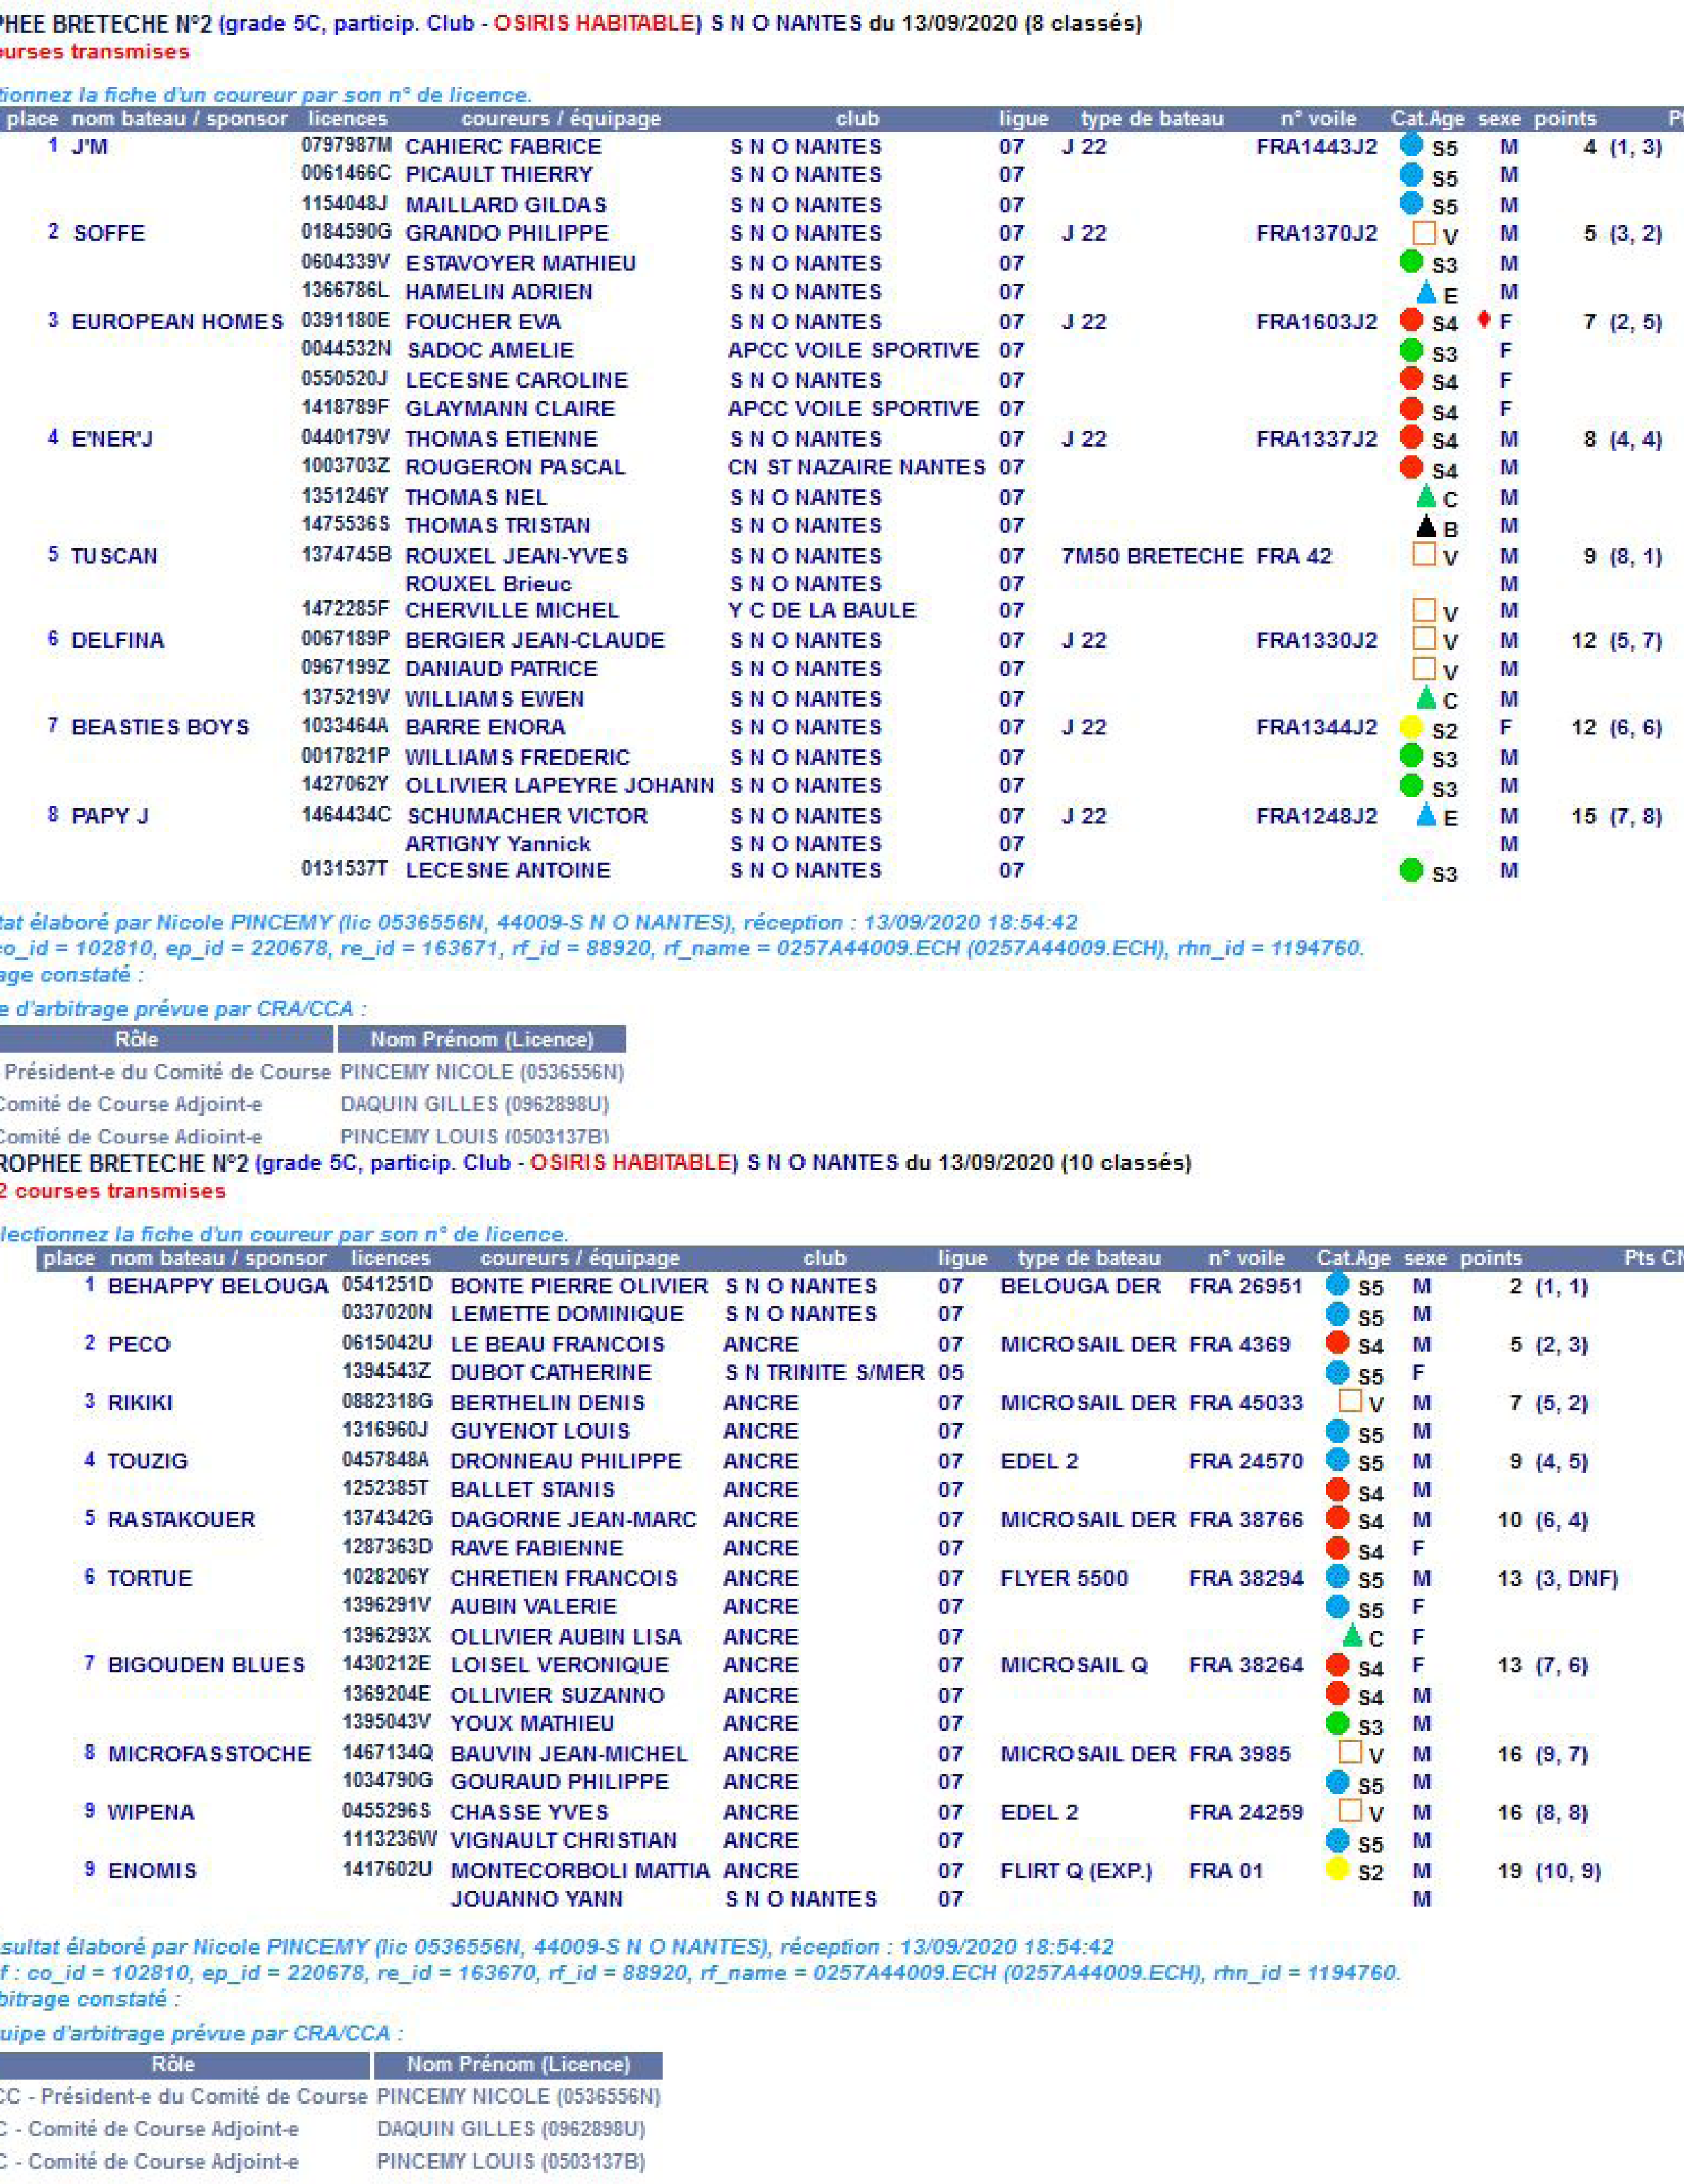Click the orange square V icon for CHERVILLE MICHEL
The image size is (1684, 2184).
click(1424, 610)
